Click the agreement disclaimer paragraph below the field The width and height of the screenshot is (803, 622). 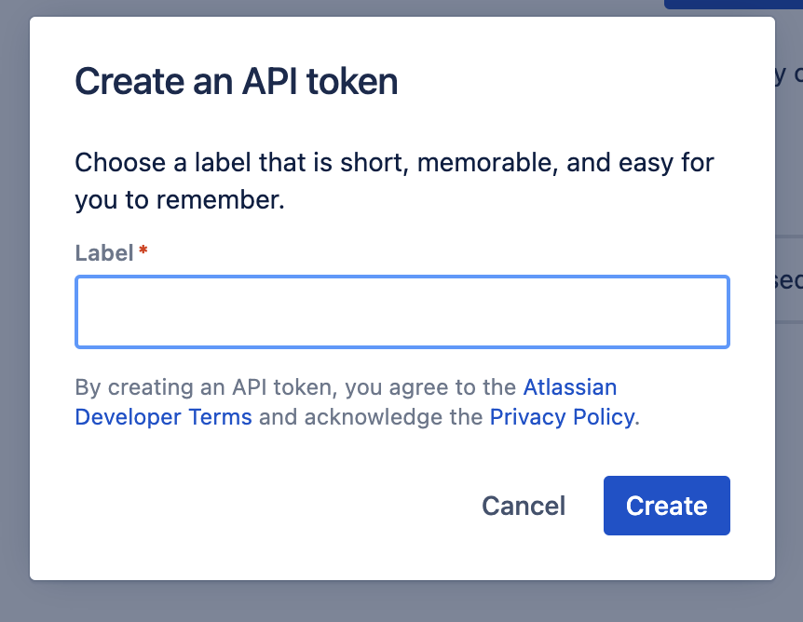pos(354,401)
